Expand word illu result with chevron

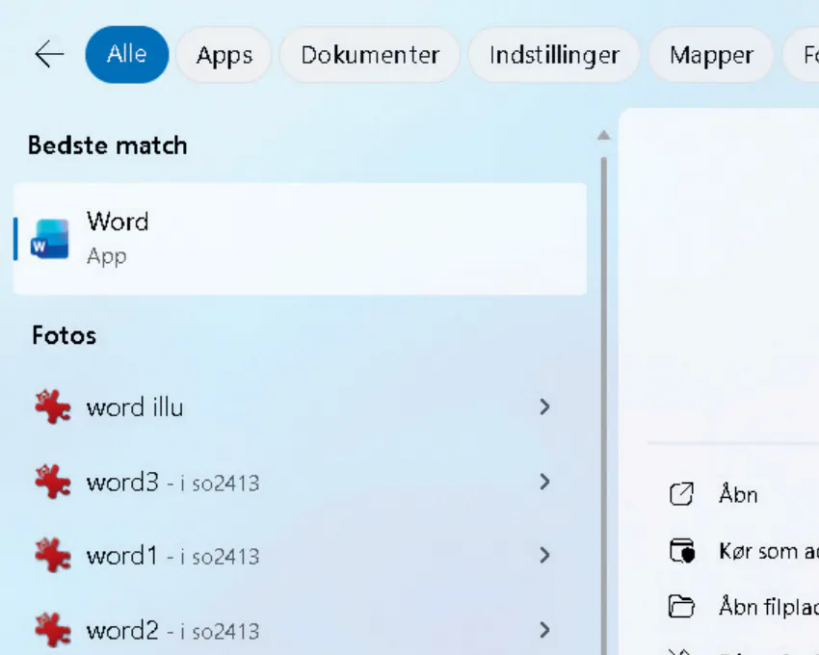pos(544,407)
